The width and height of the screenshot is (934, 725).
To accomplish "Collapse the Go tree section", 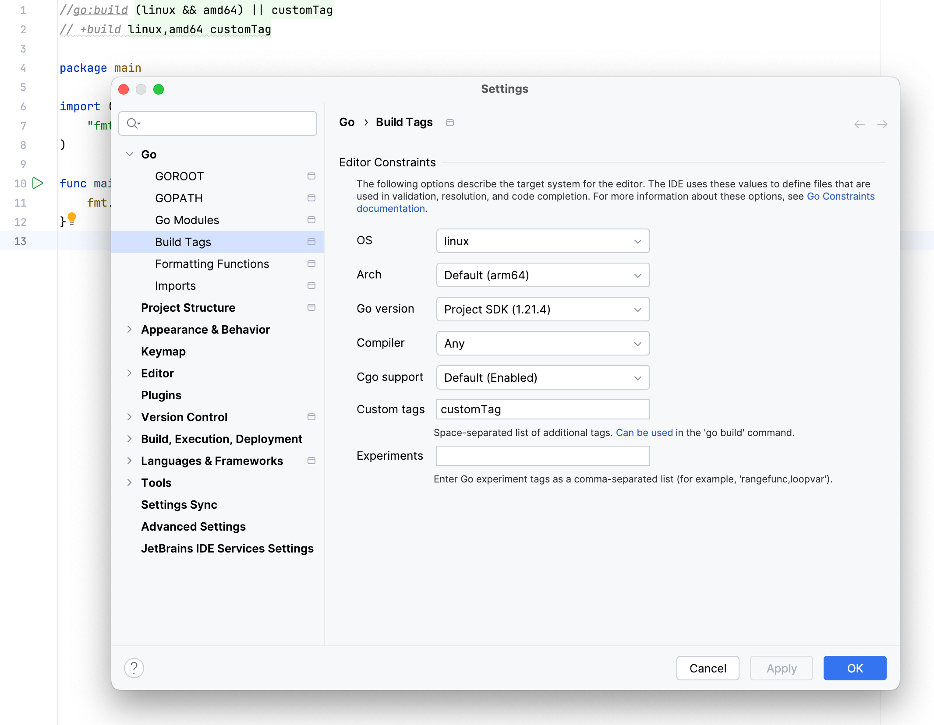I will pyautogui.click(x=130, y=154).
